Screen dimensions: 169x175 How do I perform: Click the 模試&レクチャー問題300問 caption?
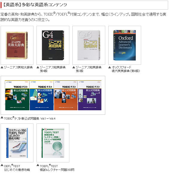pos(57,170)
